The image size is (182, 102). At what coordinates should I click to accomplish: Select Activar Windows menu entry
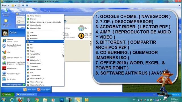pos(45,16)
